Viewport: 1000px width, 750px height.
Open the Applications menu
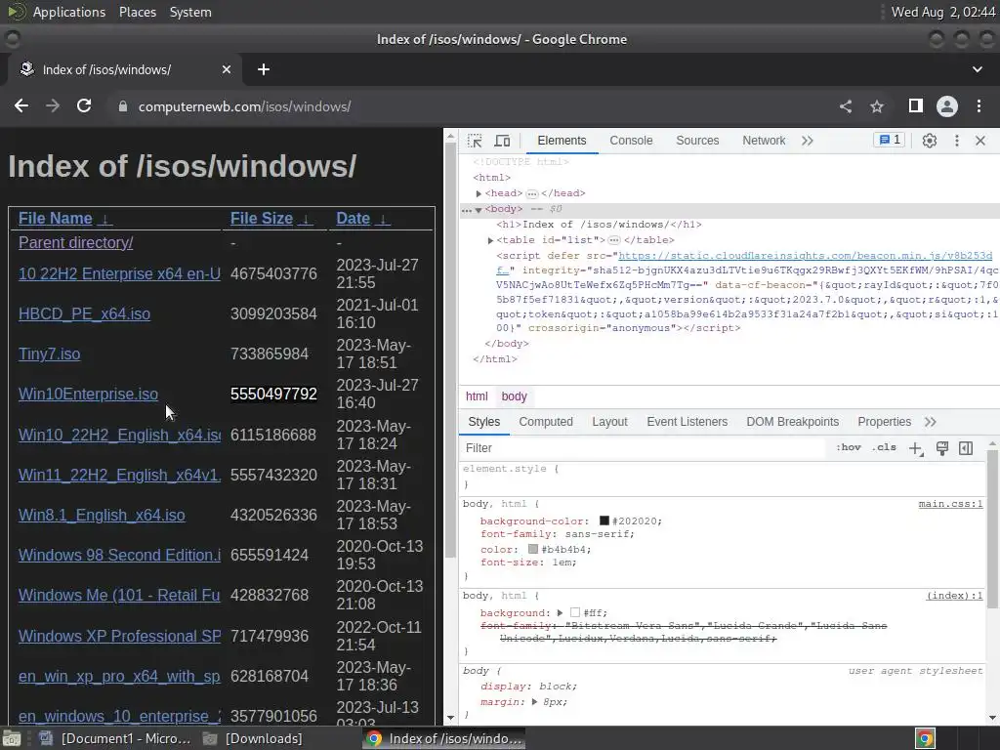[x=69, y=12]
